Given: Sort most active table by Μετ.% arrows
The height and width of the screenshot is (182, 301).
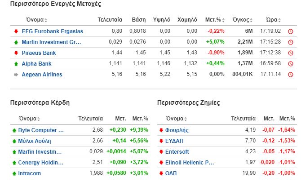Looking at the screenshot, I should pos(223,20).
